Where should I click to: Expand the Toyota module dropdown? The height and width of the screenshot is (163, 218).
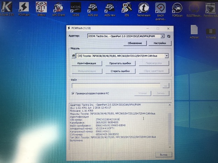pyautogui.click(x=166, y=56)
